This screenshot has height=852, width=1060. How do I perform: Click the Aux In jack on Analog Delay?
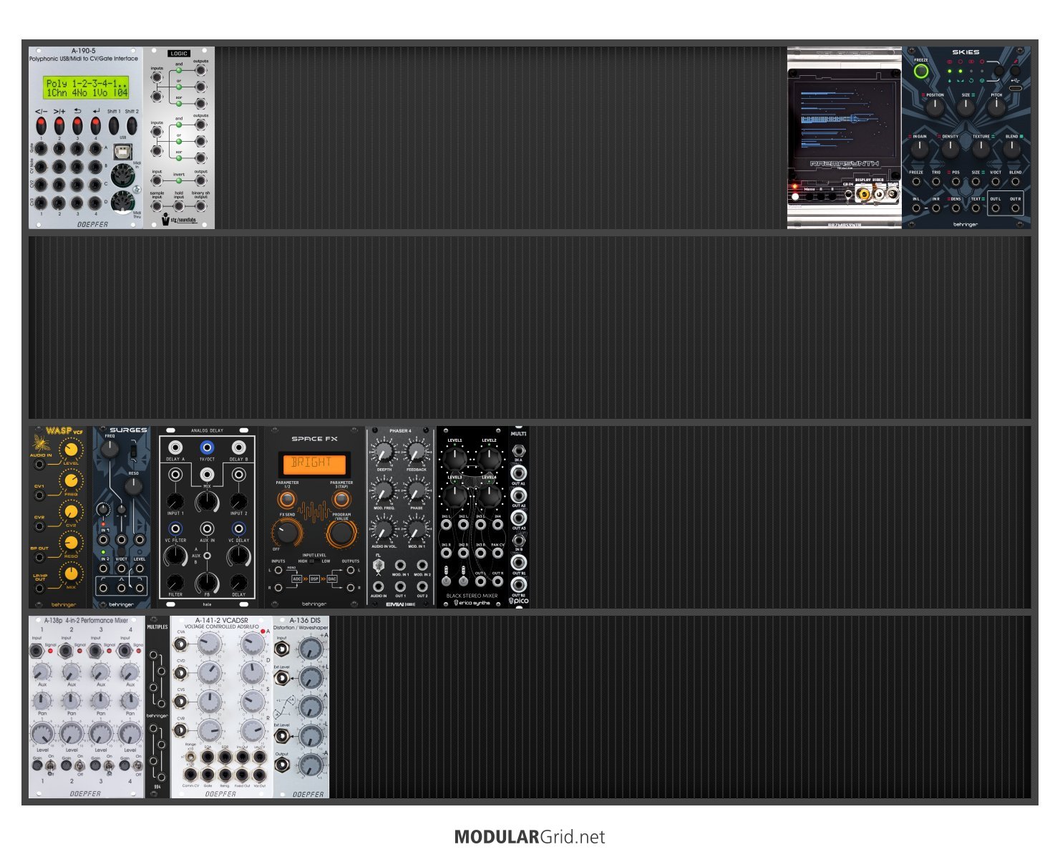point(207,530)
